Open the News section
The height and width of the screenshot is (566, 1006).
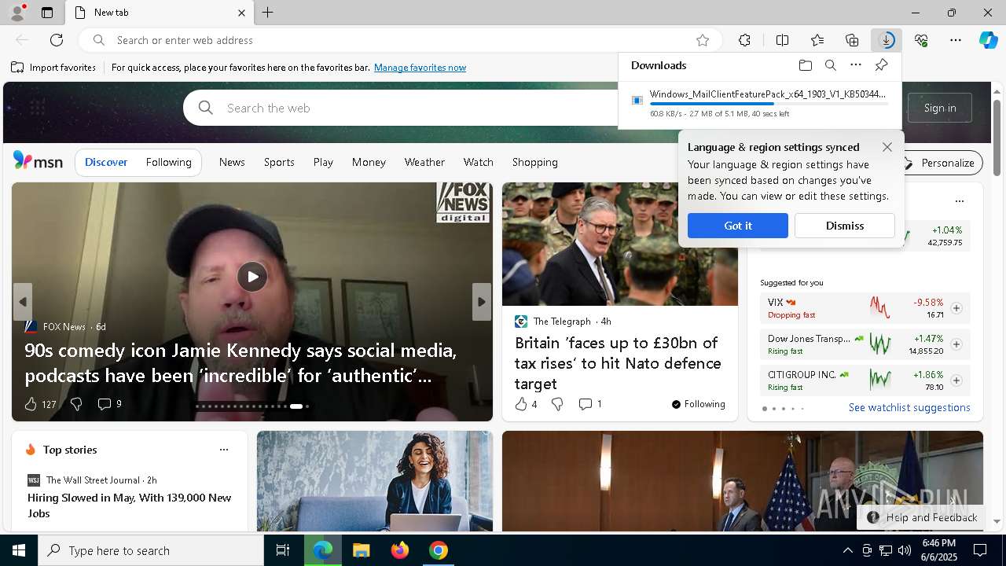pyautogui.click(x=232, y=162)
